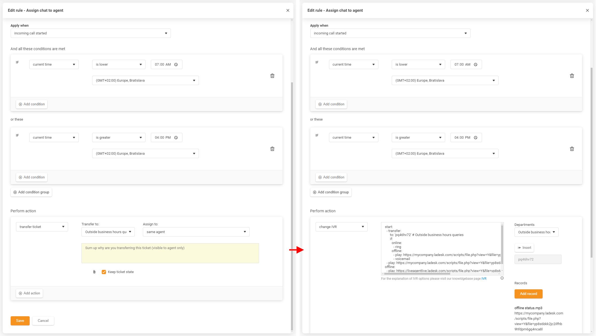Click the attachment paperclip icon

point(94,272)
